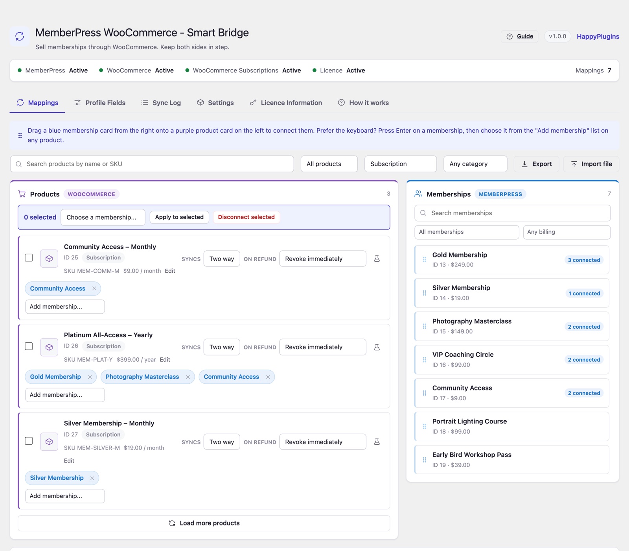Open the Any category dropdown
Viewport: 629px width, 551px height.
click(x=475, y=164)
